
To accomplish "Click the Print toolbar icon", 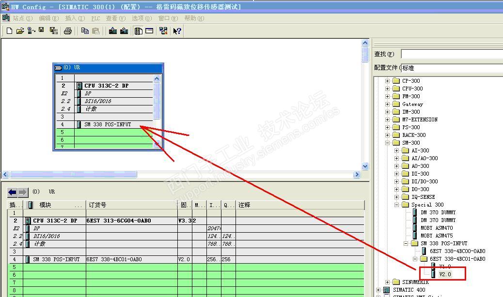I will click(68, 31).
